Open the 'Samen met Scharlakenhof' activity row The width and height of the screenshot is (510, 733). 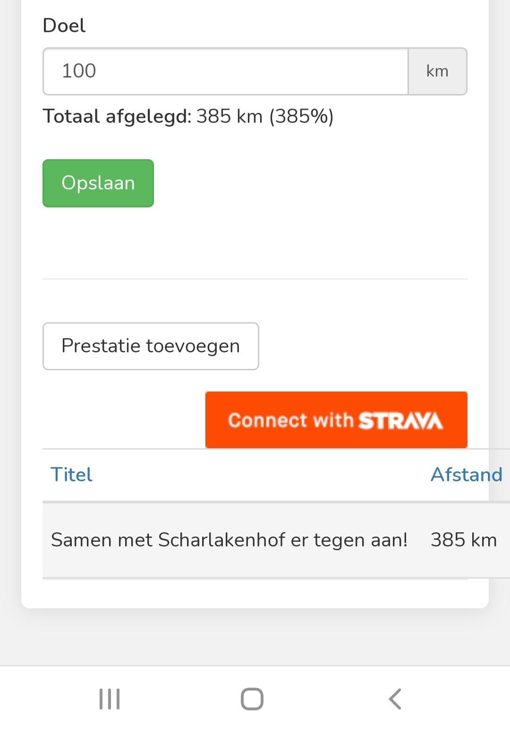click(276, 540)
